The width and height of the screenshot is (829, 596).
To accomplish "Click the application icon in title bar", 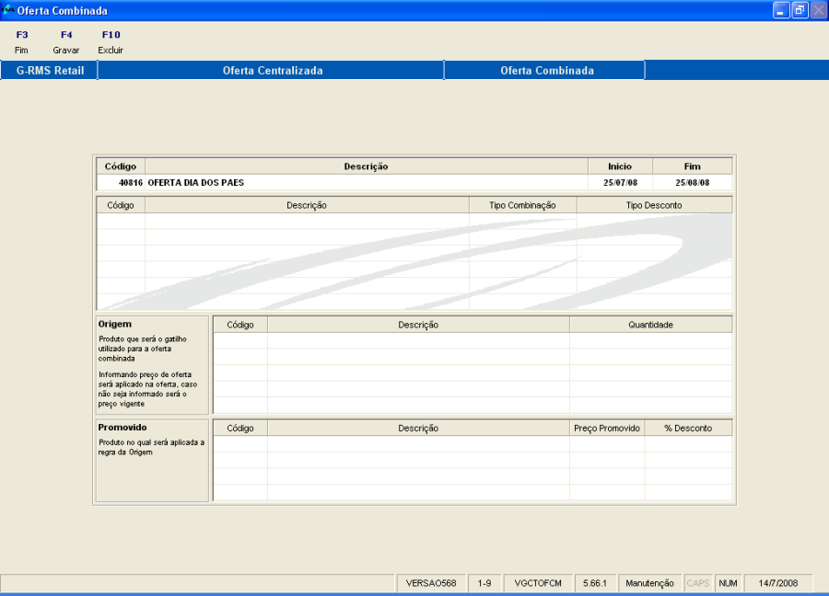I will [x=7, y=10].
